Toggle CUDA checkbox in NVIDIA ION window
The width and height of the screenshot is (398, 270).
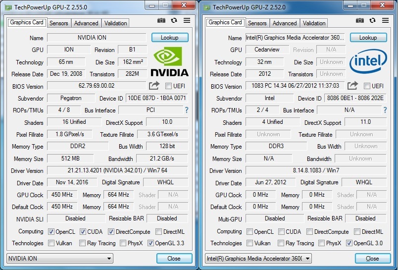[83, 232]
